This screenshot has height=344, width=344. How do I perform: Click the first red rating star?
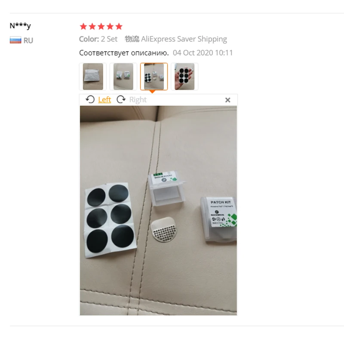83,27
